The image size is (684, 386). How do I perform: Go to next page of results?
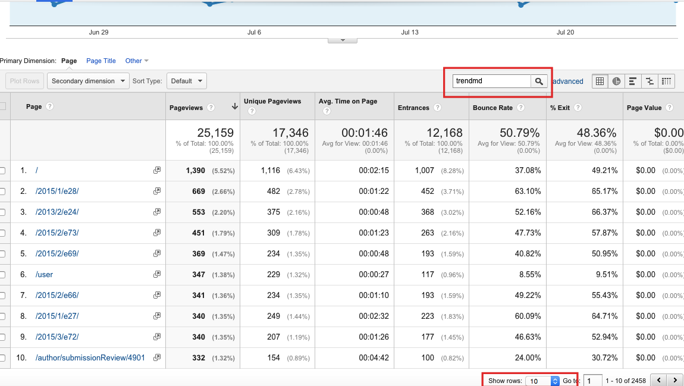(674, 380)
